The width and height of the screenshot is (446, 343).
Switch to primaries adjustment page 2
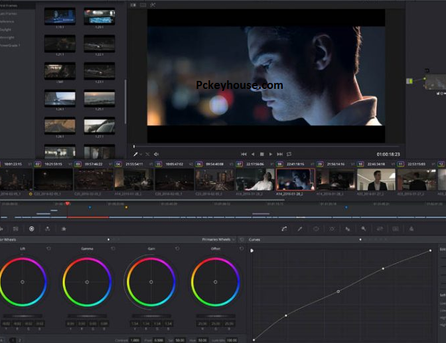pyautogui.click(x=20, y=340)
